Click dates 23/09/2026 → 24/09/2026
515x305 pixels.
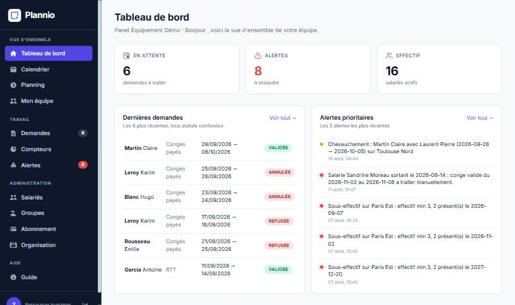(219, 196)
